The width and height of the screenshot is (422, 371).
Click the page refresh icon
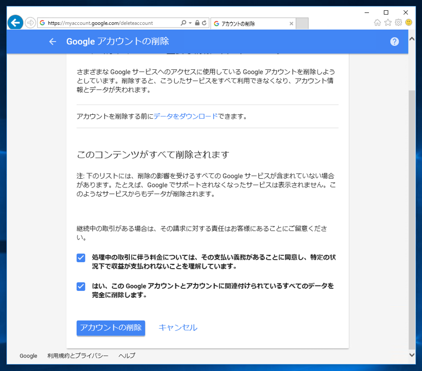[x=205, y=23]
